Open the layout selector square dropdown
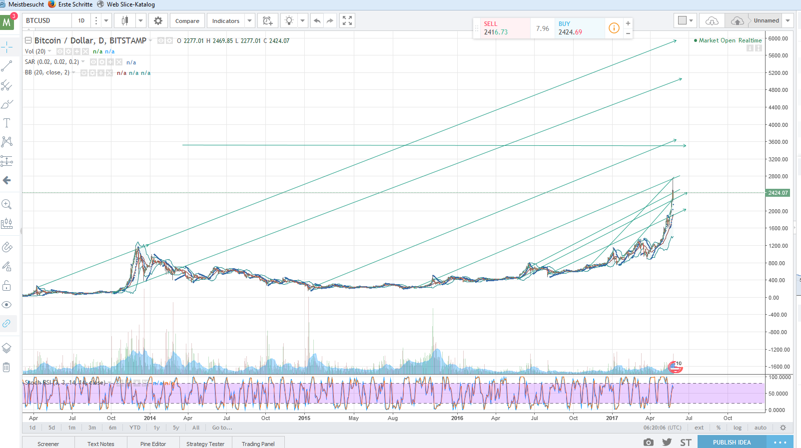 click(685, 21)
